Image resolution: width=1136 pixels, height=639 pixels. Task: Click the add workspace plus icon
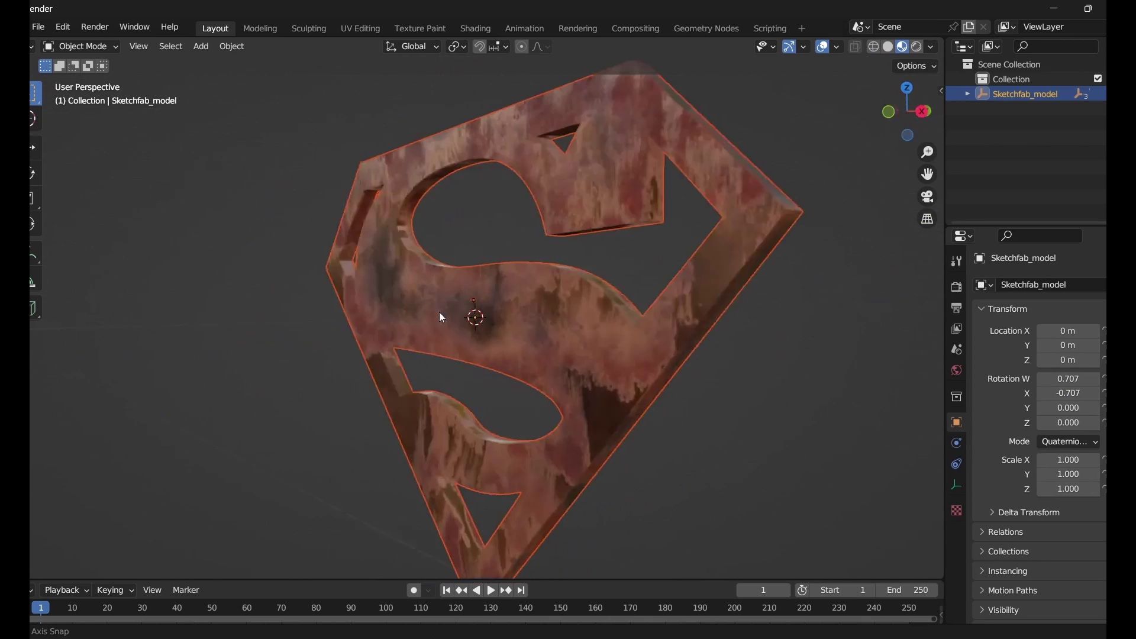coord(802,28)
